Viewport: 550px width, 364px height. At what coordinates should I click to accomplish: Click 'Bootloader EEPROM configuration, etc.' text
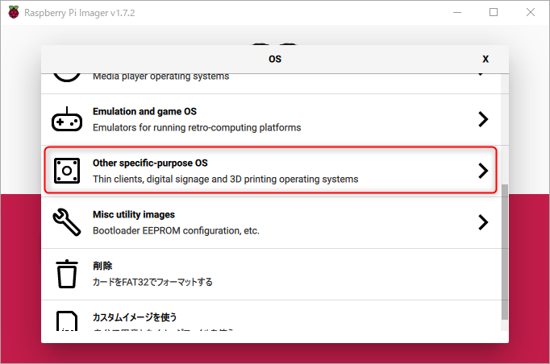(x=176, y=230)
